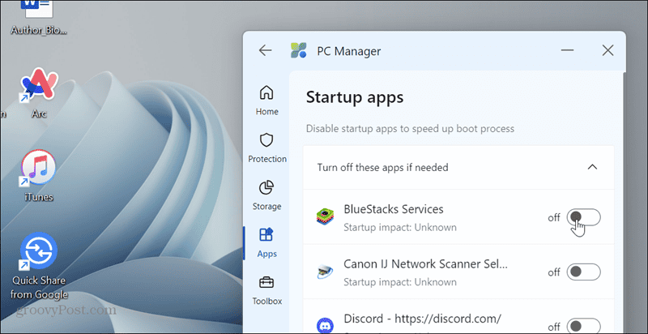Image resolution: width=648 pixels, height=334 pixels.
Task: Go back using the PC Manager back arrow
Action: [x=265, y=50]
